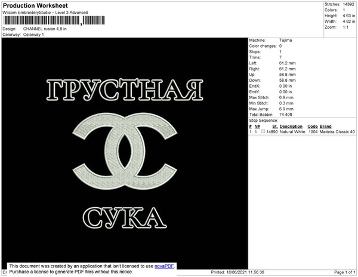Select the Max Stitch value '6.9 mm'
This screenshot has width=358, height=277.
pyautogui.click(x=286, y=97)
